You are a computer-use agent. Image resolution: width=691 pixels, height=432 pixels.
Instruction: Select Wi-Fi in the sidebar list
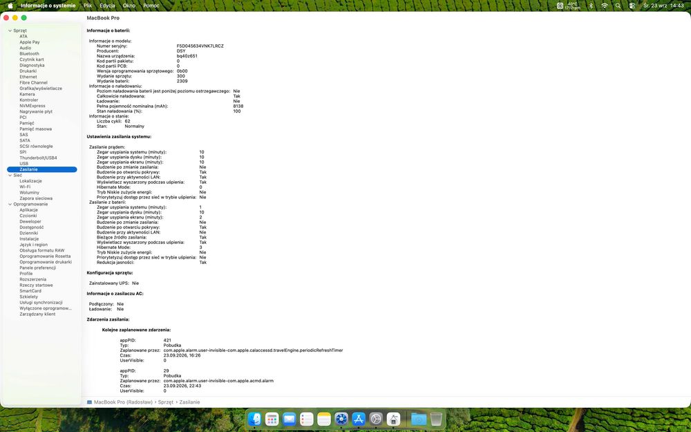coord(25,187)
